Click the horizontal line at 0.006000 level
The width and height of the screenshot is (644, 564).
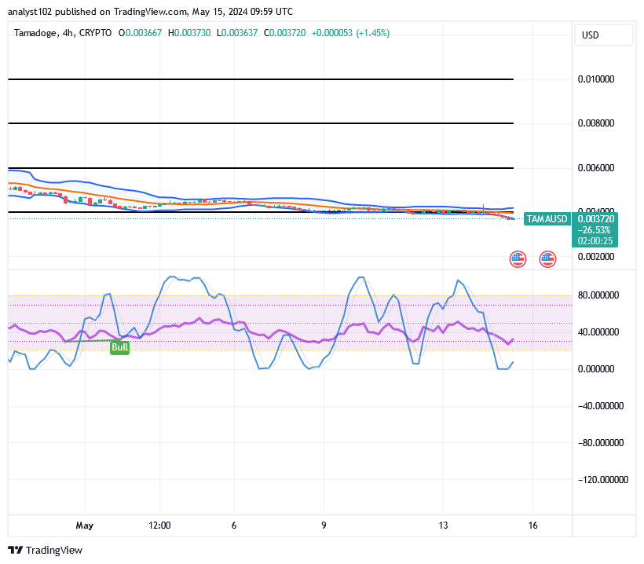(261, 168)
